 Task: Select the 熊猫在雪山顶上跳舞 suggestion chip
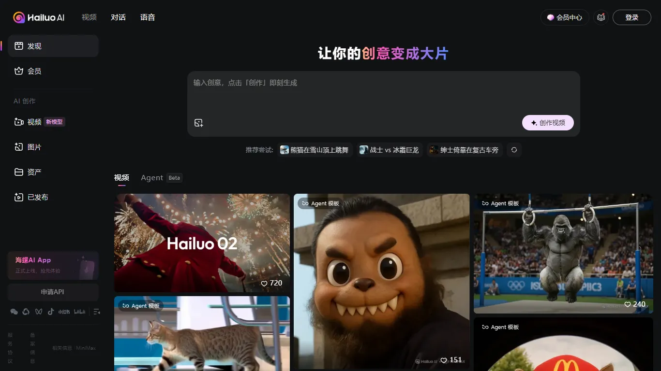point(315,150)
